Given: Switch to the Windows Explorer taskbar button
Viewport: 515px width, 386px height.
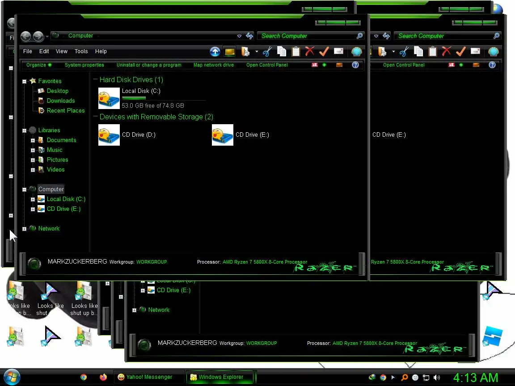Looking at the screenshot, I should [x=221, y=377].
